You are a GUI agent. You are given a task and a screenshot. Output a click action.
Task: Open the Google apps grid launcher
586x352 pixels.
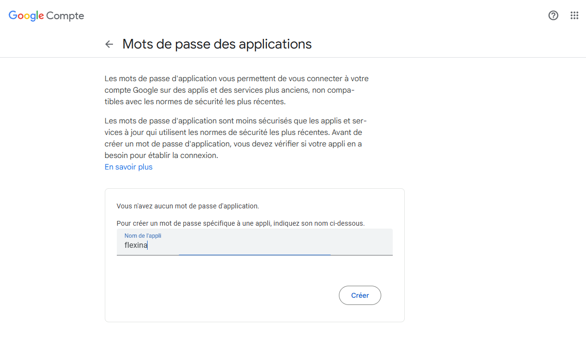tap(574, 15)
